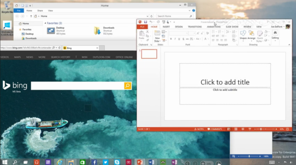The height and width of the screenshot is (165, 296).
Task: Expand the File Explorer ribbon chevron
Action: 189,11
